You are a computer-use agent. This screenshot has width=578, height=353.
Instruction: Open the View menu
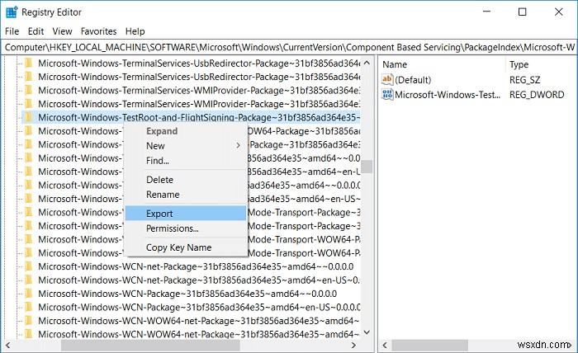click(x=62, y=31)
